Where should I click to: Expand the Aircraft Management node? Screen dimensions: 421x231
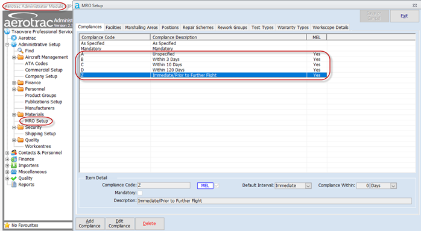point(14,57)
